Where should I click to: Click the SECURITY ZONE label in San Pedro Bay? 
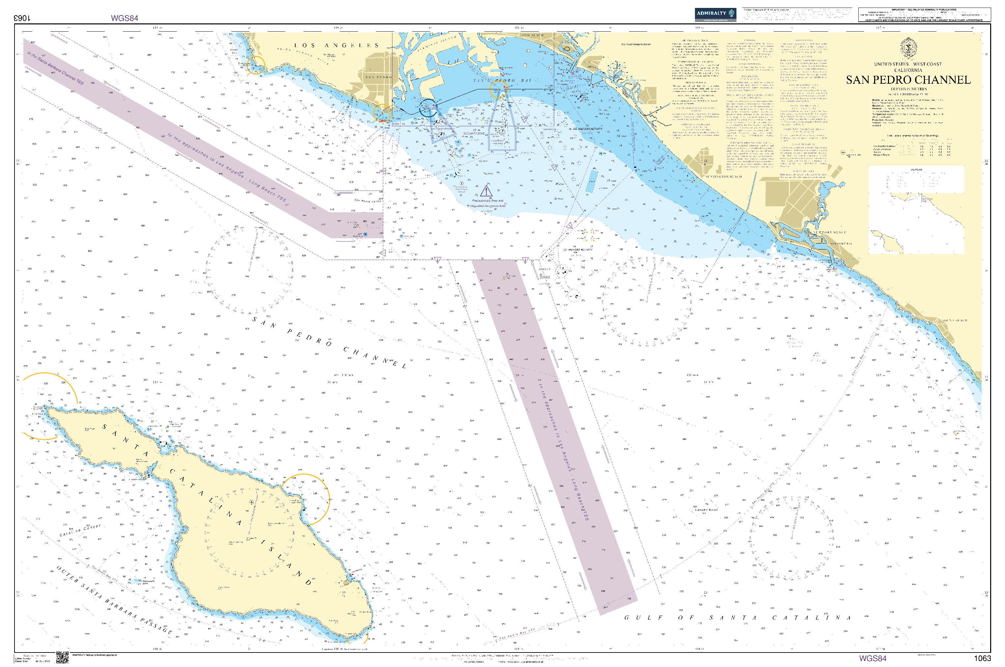(x=474, y=133)
